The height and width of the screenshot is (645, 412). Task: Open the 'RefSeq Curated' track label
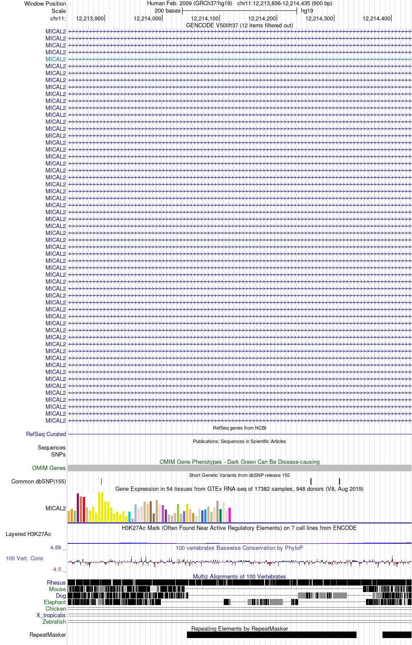[46, 434]
